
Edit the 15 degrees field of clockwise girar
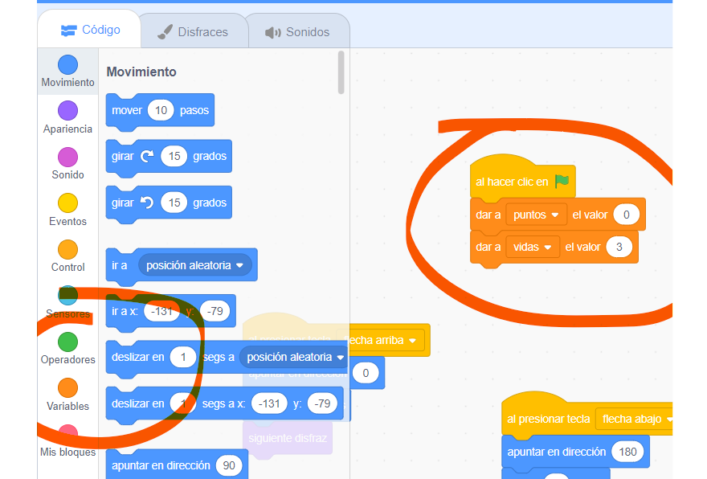174,156
